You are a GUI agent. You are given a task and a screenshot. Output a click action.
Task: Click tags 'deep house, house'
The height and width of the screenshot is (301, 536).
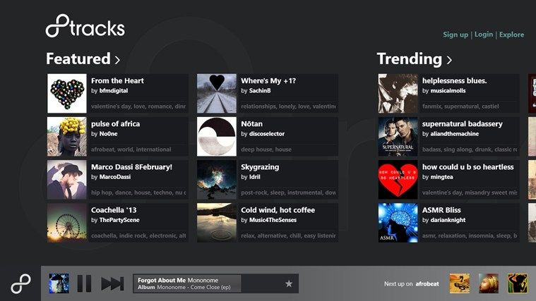[266, 149]
